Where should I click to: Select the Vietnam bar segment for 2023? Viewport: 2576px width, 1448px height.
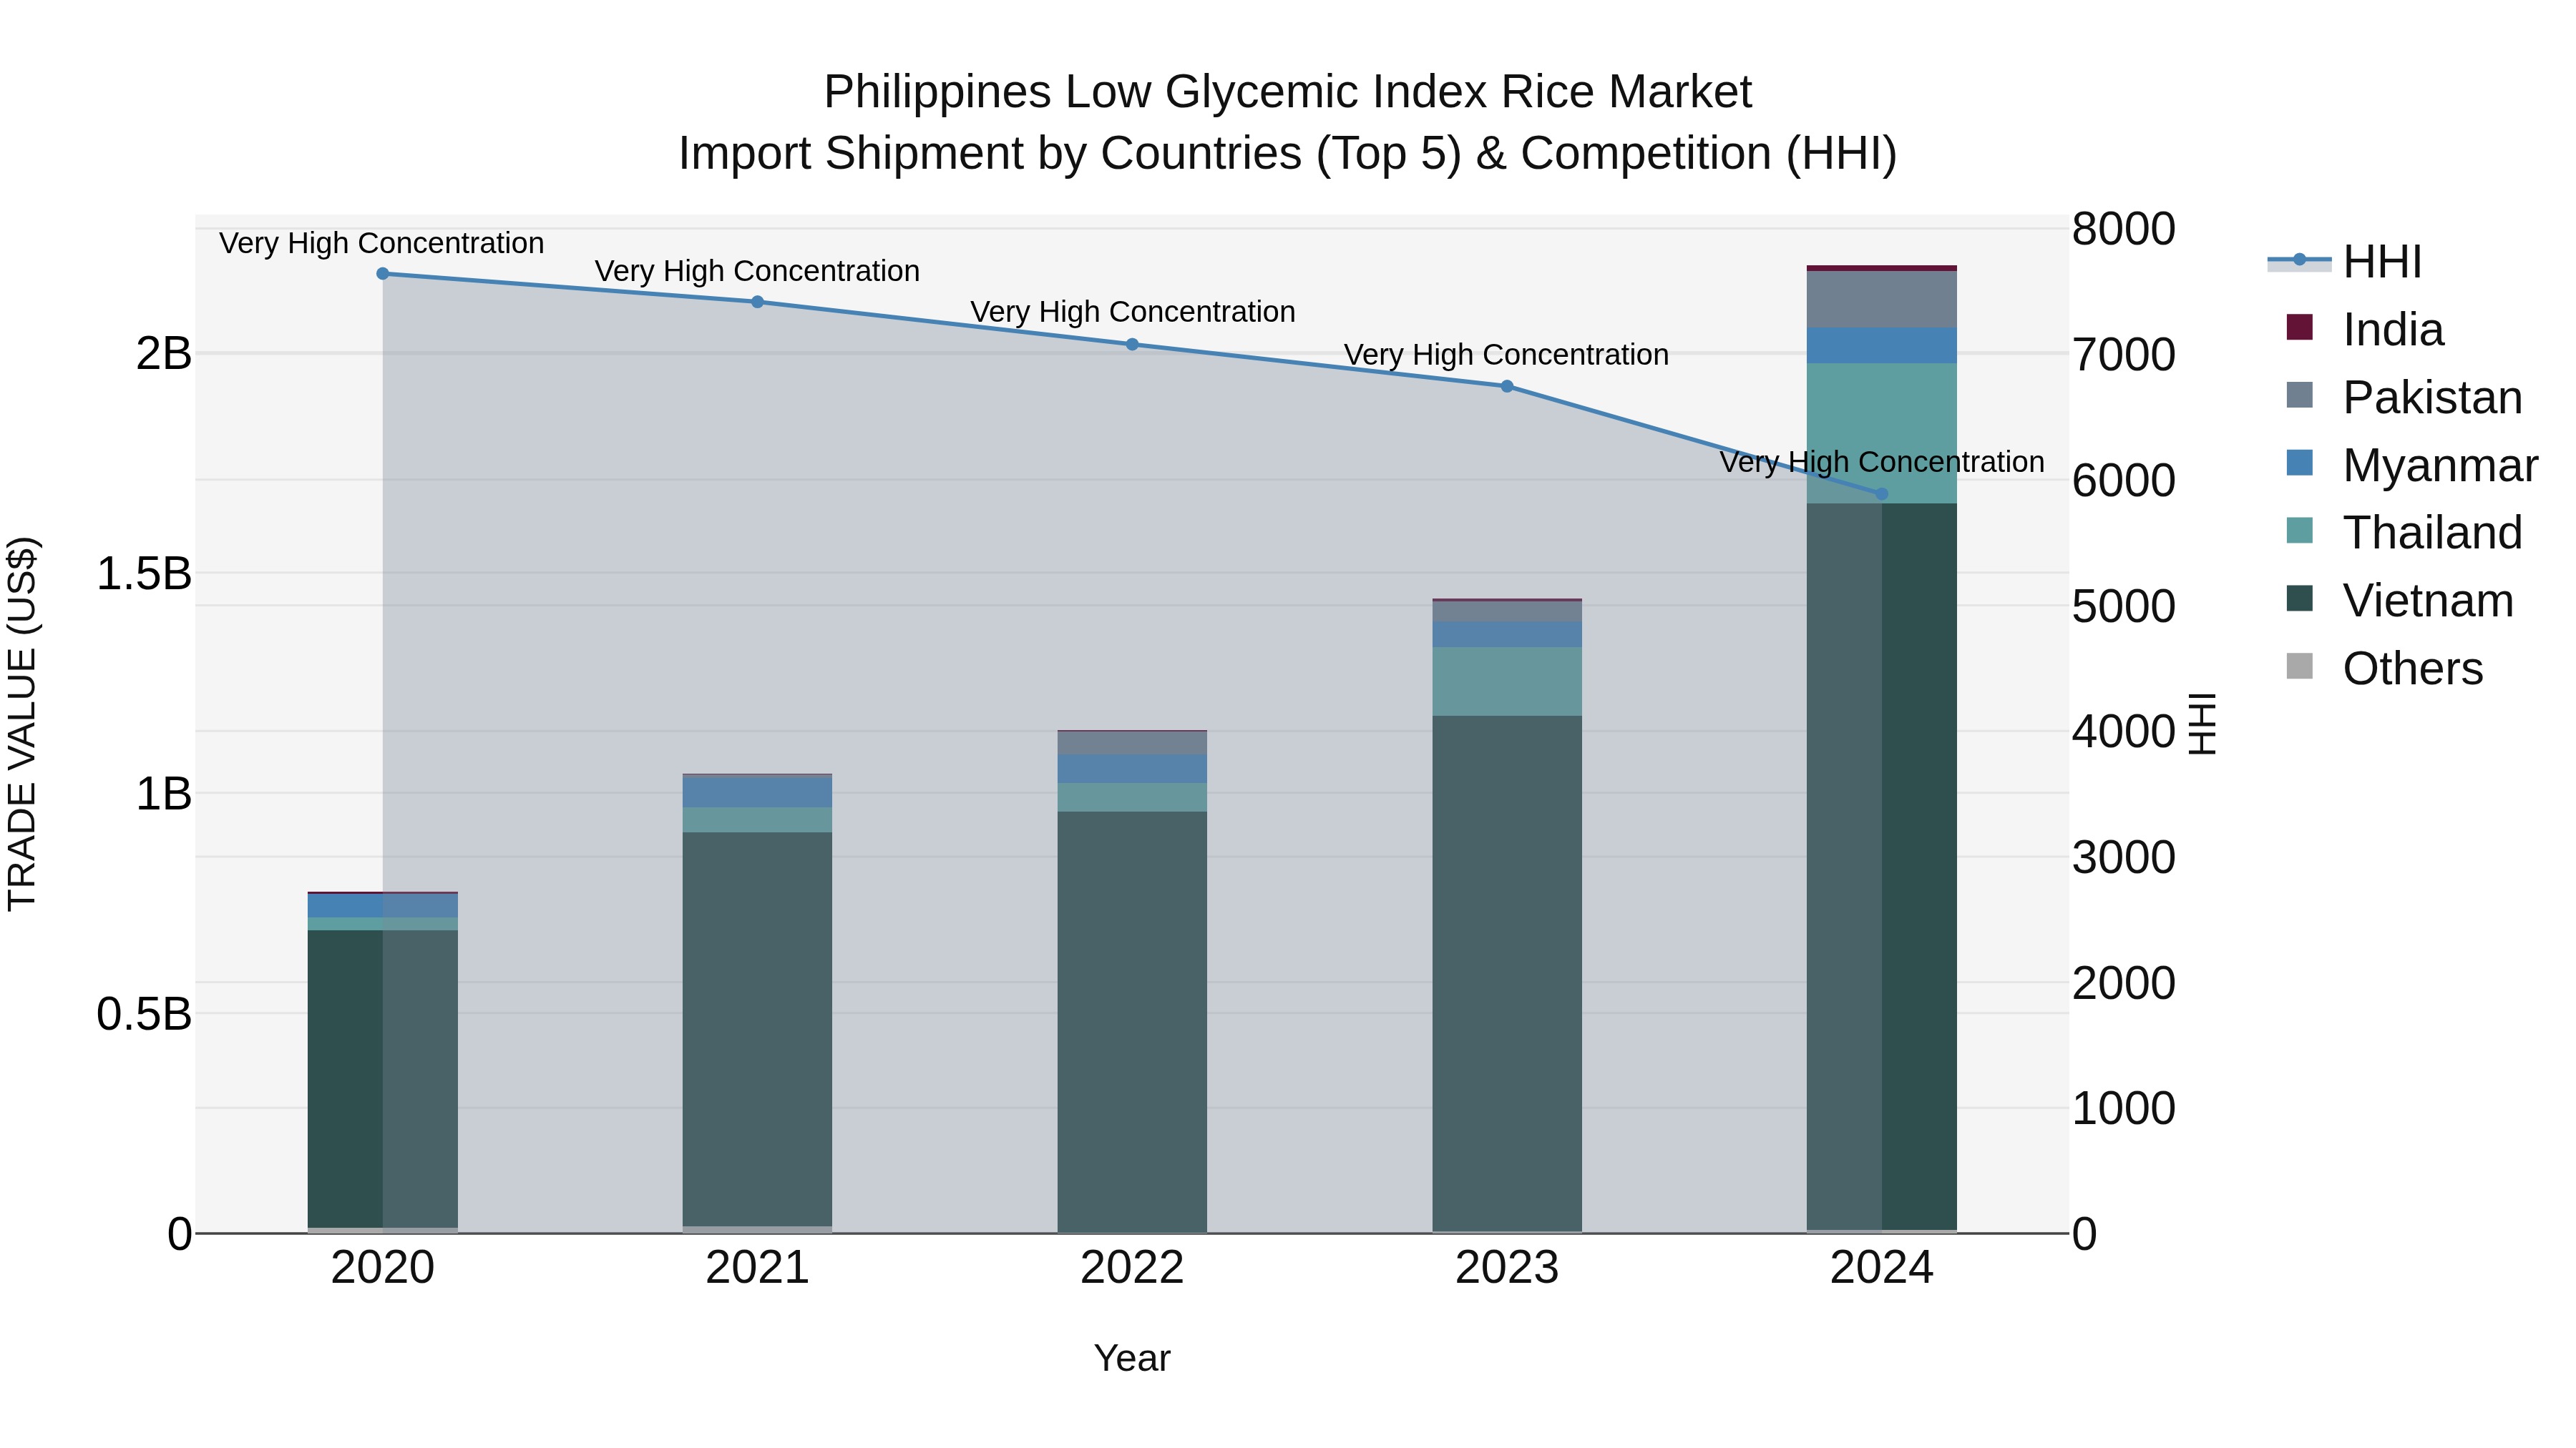click(1507, 973)
